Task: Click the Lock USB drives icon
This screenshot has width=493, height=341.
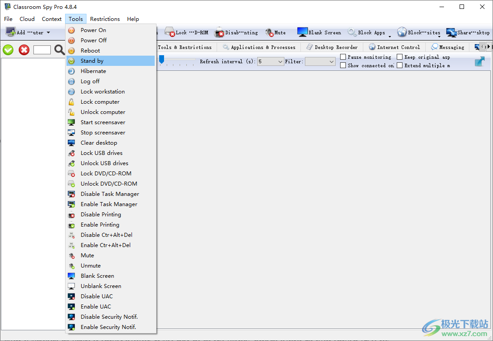Action: (71, 153)
